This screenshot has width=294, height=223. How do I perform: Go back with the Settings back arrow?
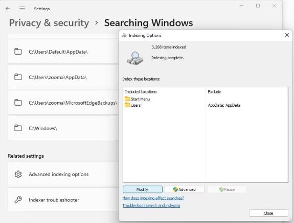(x=8, y=9)
